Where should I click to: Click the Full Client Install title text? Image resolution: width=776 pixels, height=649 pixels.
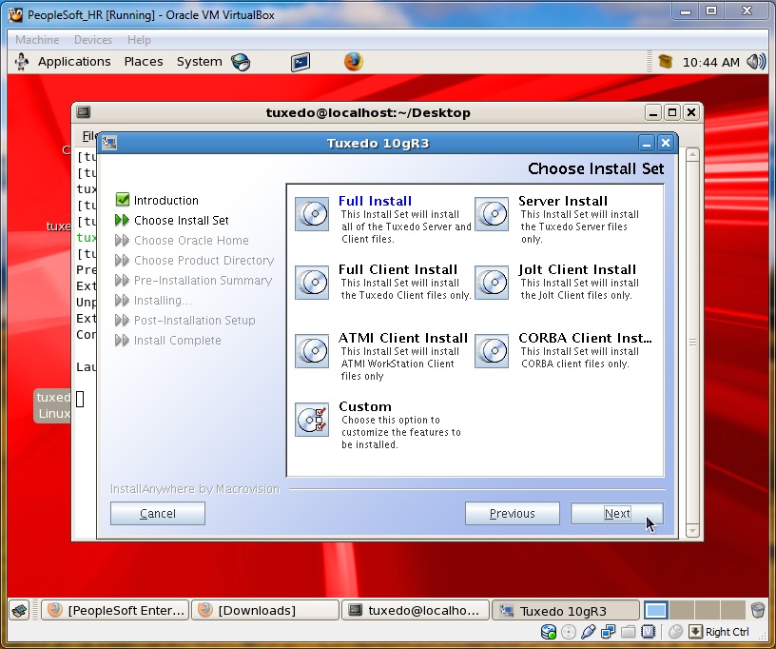[x=398, y=269]
